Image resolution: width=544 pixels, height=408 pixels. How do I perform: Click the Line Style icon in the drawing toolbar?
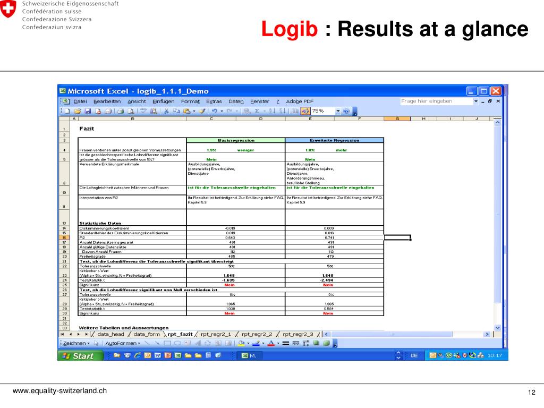point(286,343)
